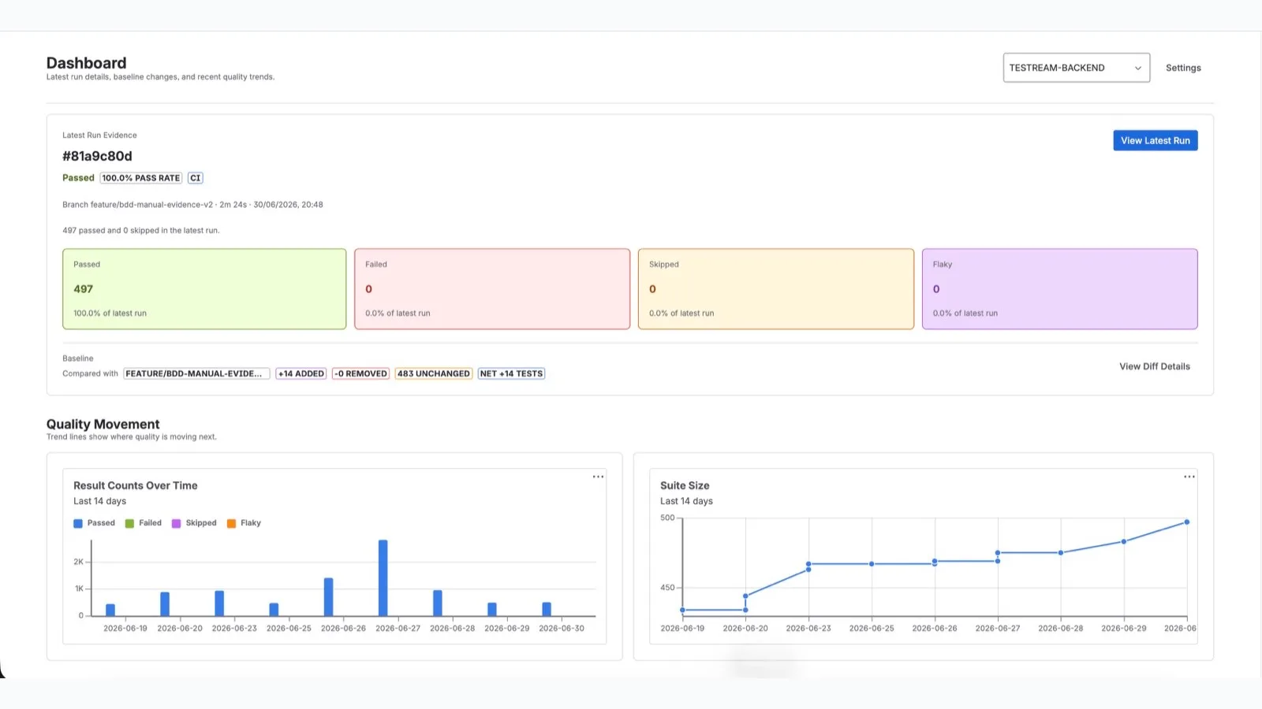Click the +14 ADDED badge

pyautogui.click(x=301, y=373)
